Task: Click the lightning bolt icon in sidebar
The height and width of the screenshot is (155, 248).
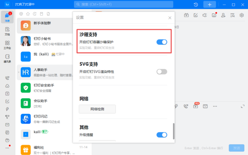Action: [7, 109]
